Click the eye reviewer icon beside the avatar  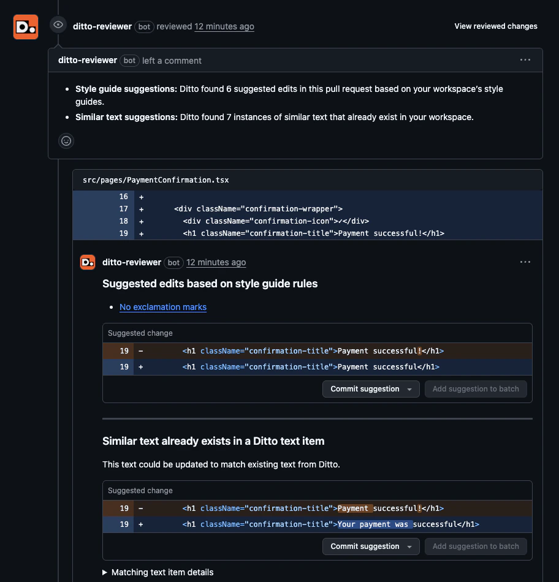[x=58, y=25]
